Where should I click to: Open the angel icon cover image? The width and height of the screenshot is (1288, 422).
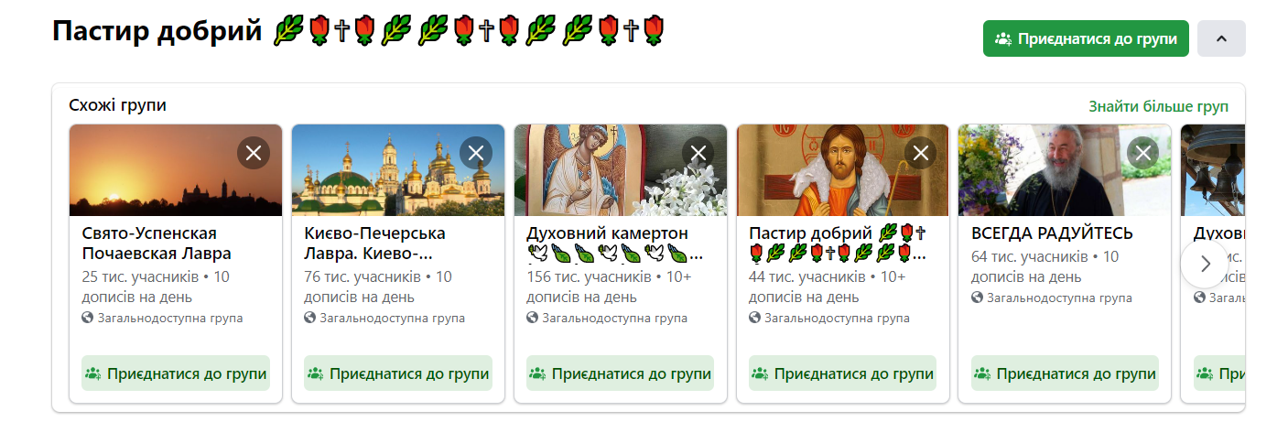click(621, 170)
